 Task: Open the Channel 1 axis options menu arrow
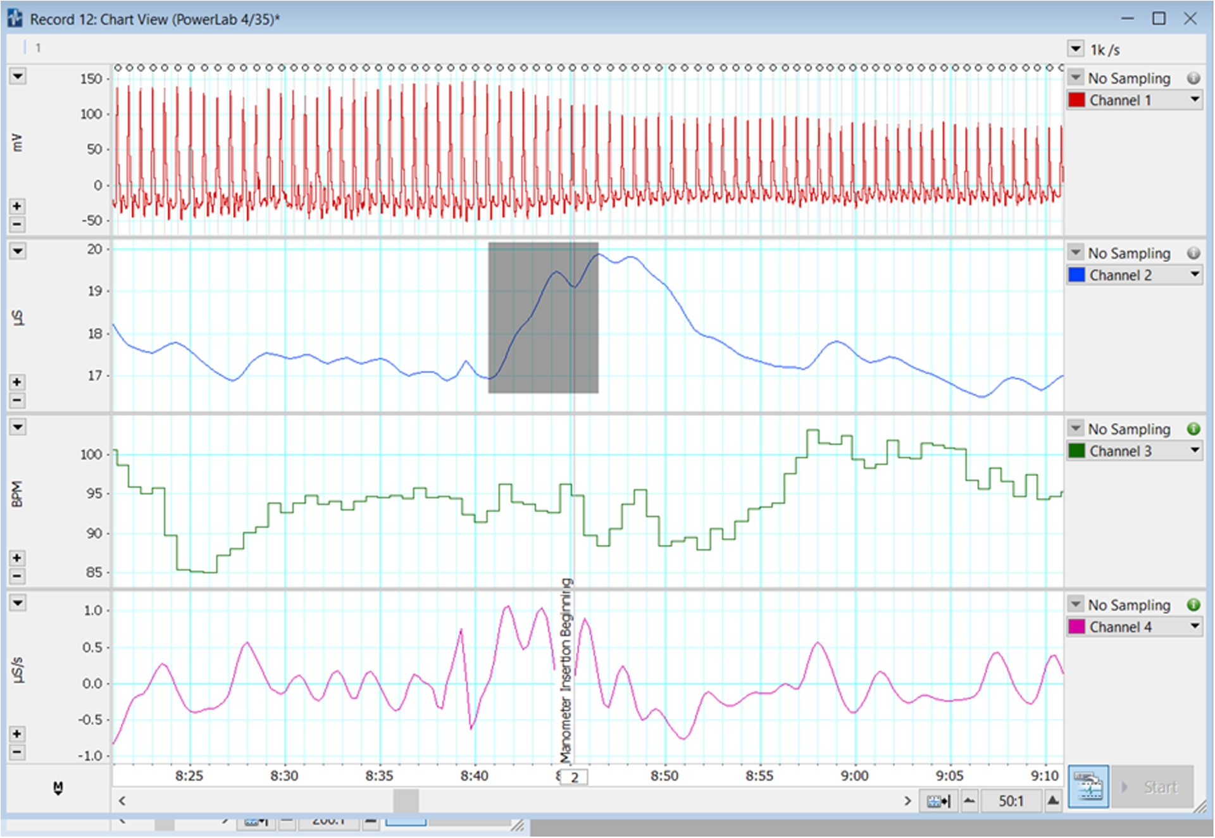coord(18,77)
